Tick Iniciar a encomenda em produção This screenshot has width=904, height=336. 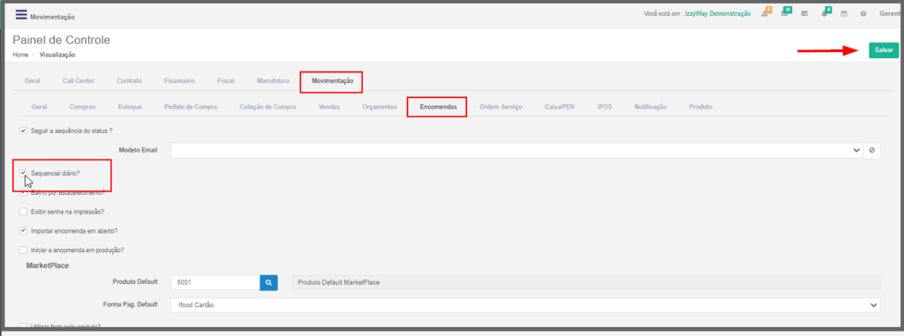pos(23,250)
